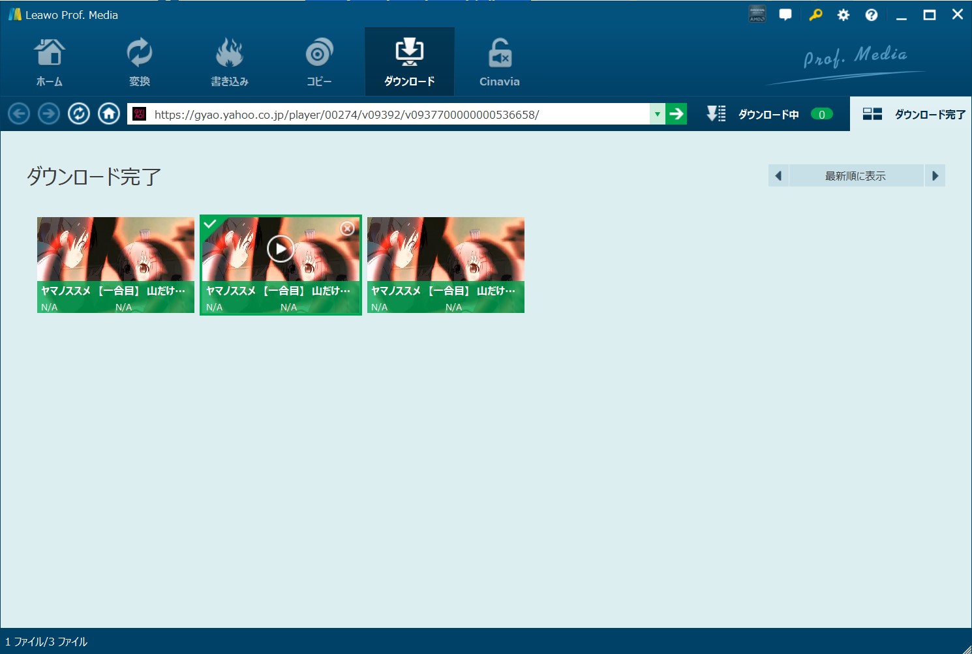Play the selected second downloaded video
Image resolution: width=972 pixels, height=654 pixels.
[x=281, y=248]
